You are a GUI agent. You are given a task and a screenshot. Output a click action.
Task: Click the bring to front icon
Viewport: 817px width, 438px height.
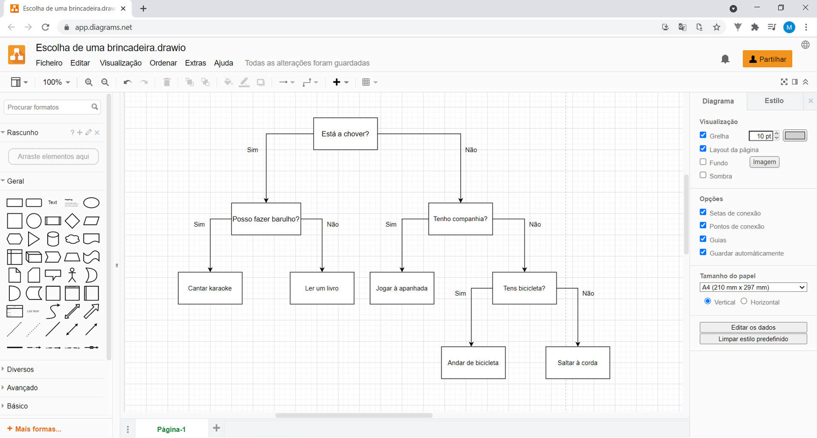pyautogui.click(x=190, y=82)
